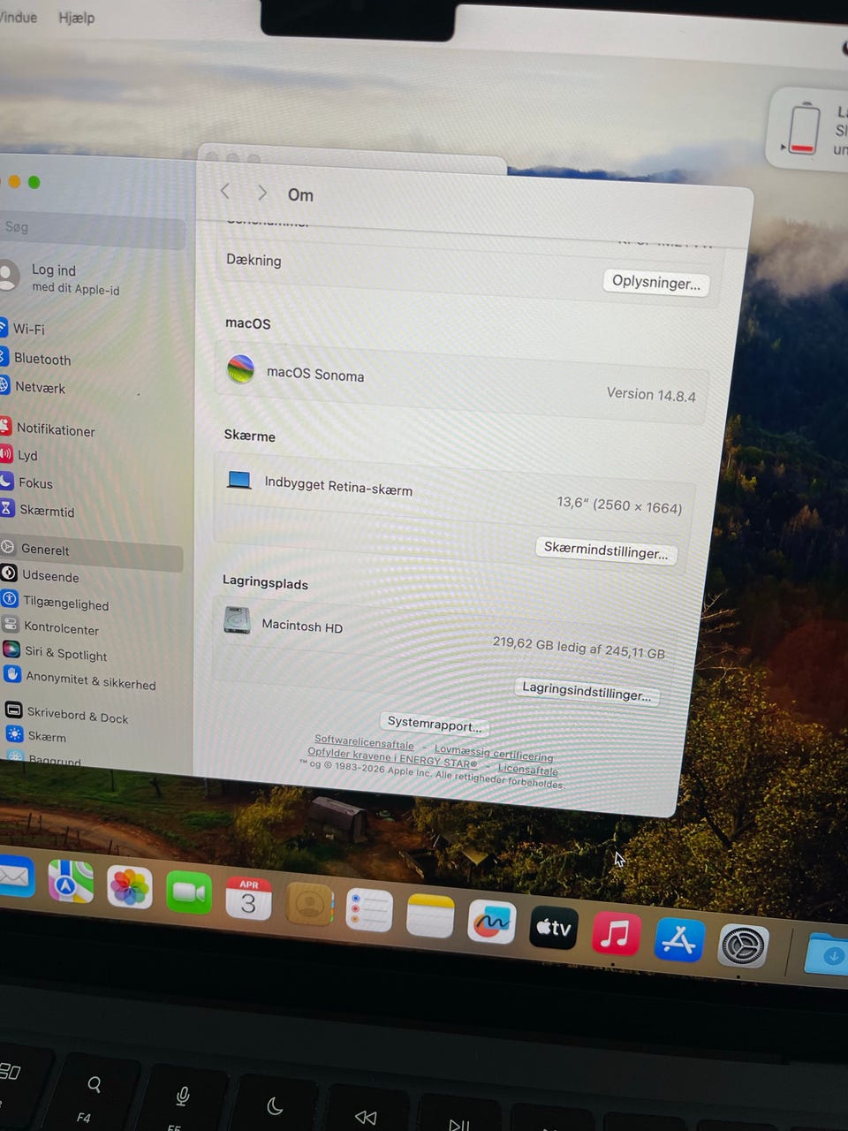Open Siri & Spotlight settings

(x=56, y=653)
